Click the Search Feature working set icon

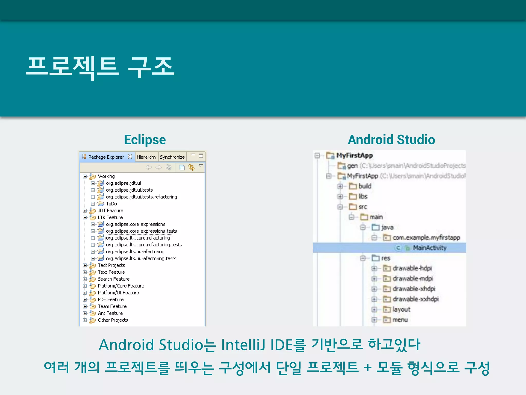tap(92, 279)
